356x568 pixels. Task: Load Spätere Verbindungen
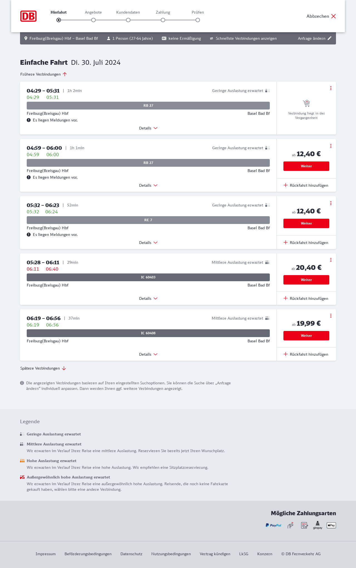[43, 368]
